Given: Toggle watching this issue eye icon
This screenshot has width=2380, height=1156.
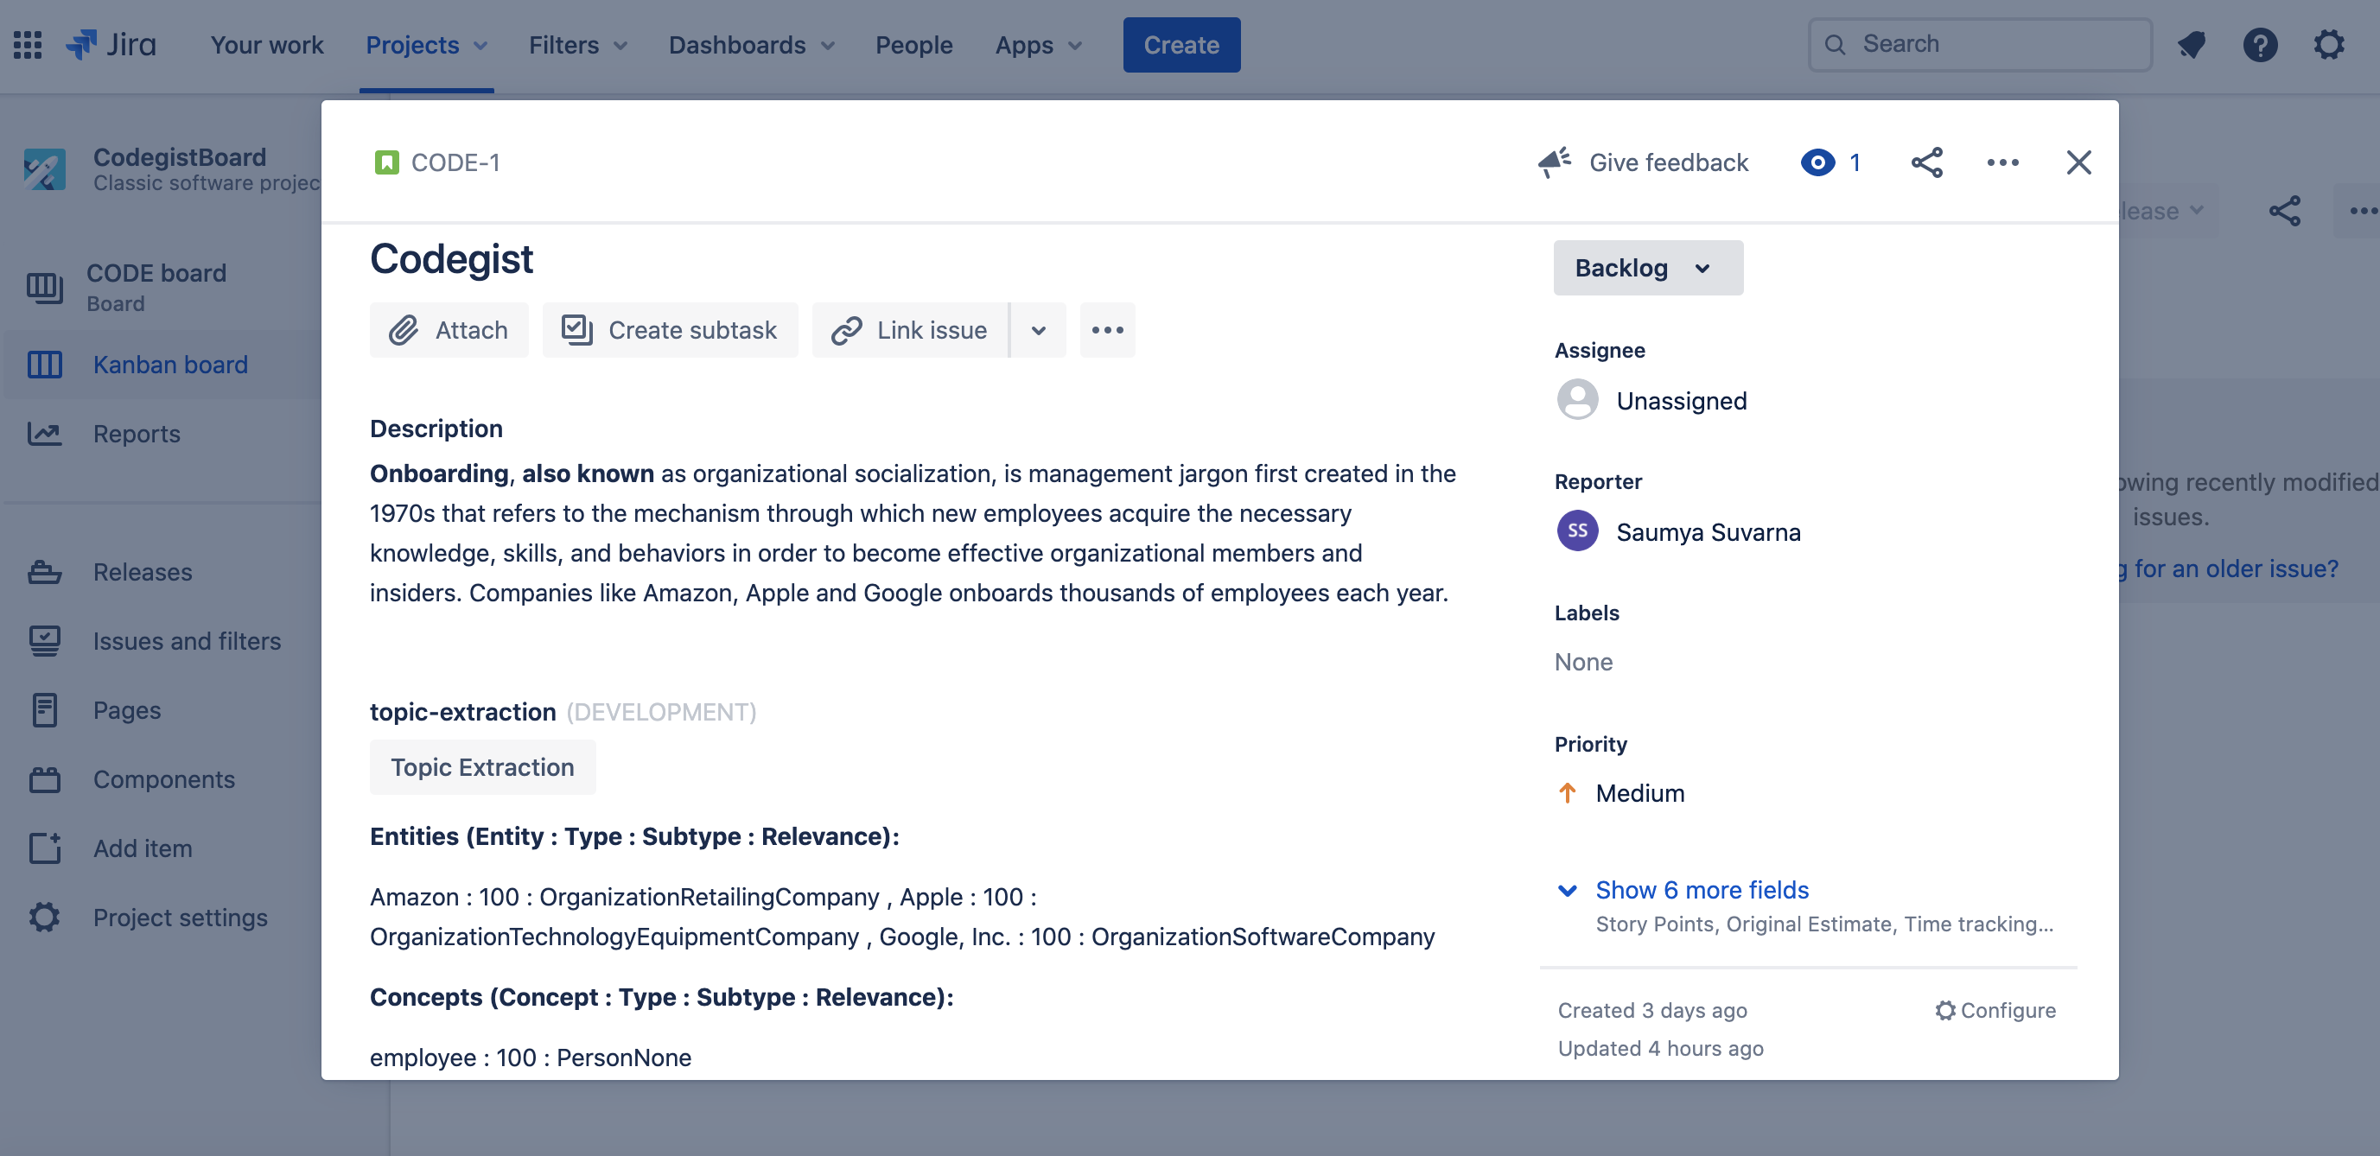Looking at the screenshot, I should pyautogui.click(x=1817, y=162).
